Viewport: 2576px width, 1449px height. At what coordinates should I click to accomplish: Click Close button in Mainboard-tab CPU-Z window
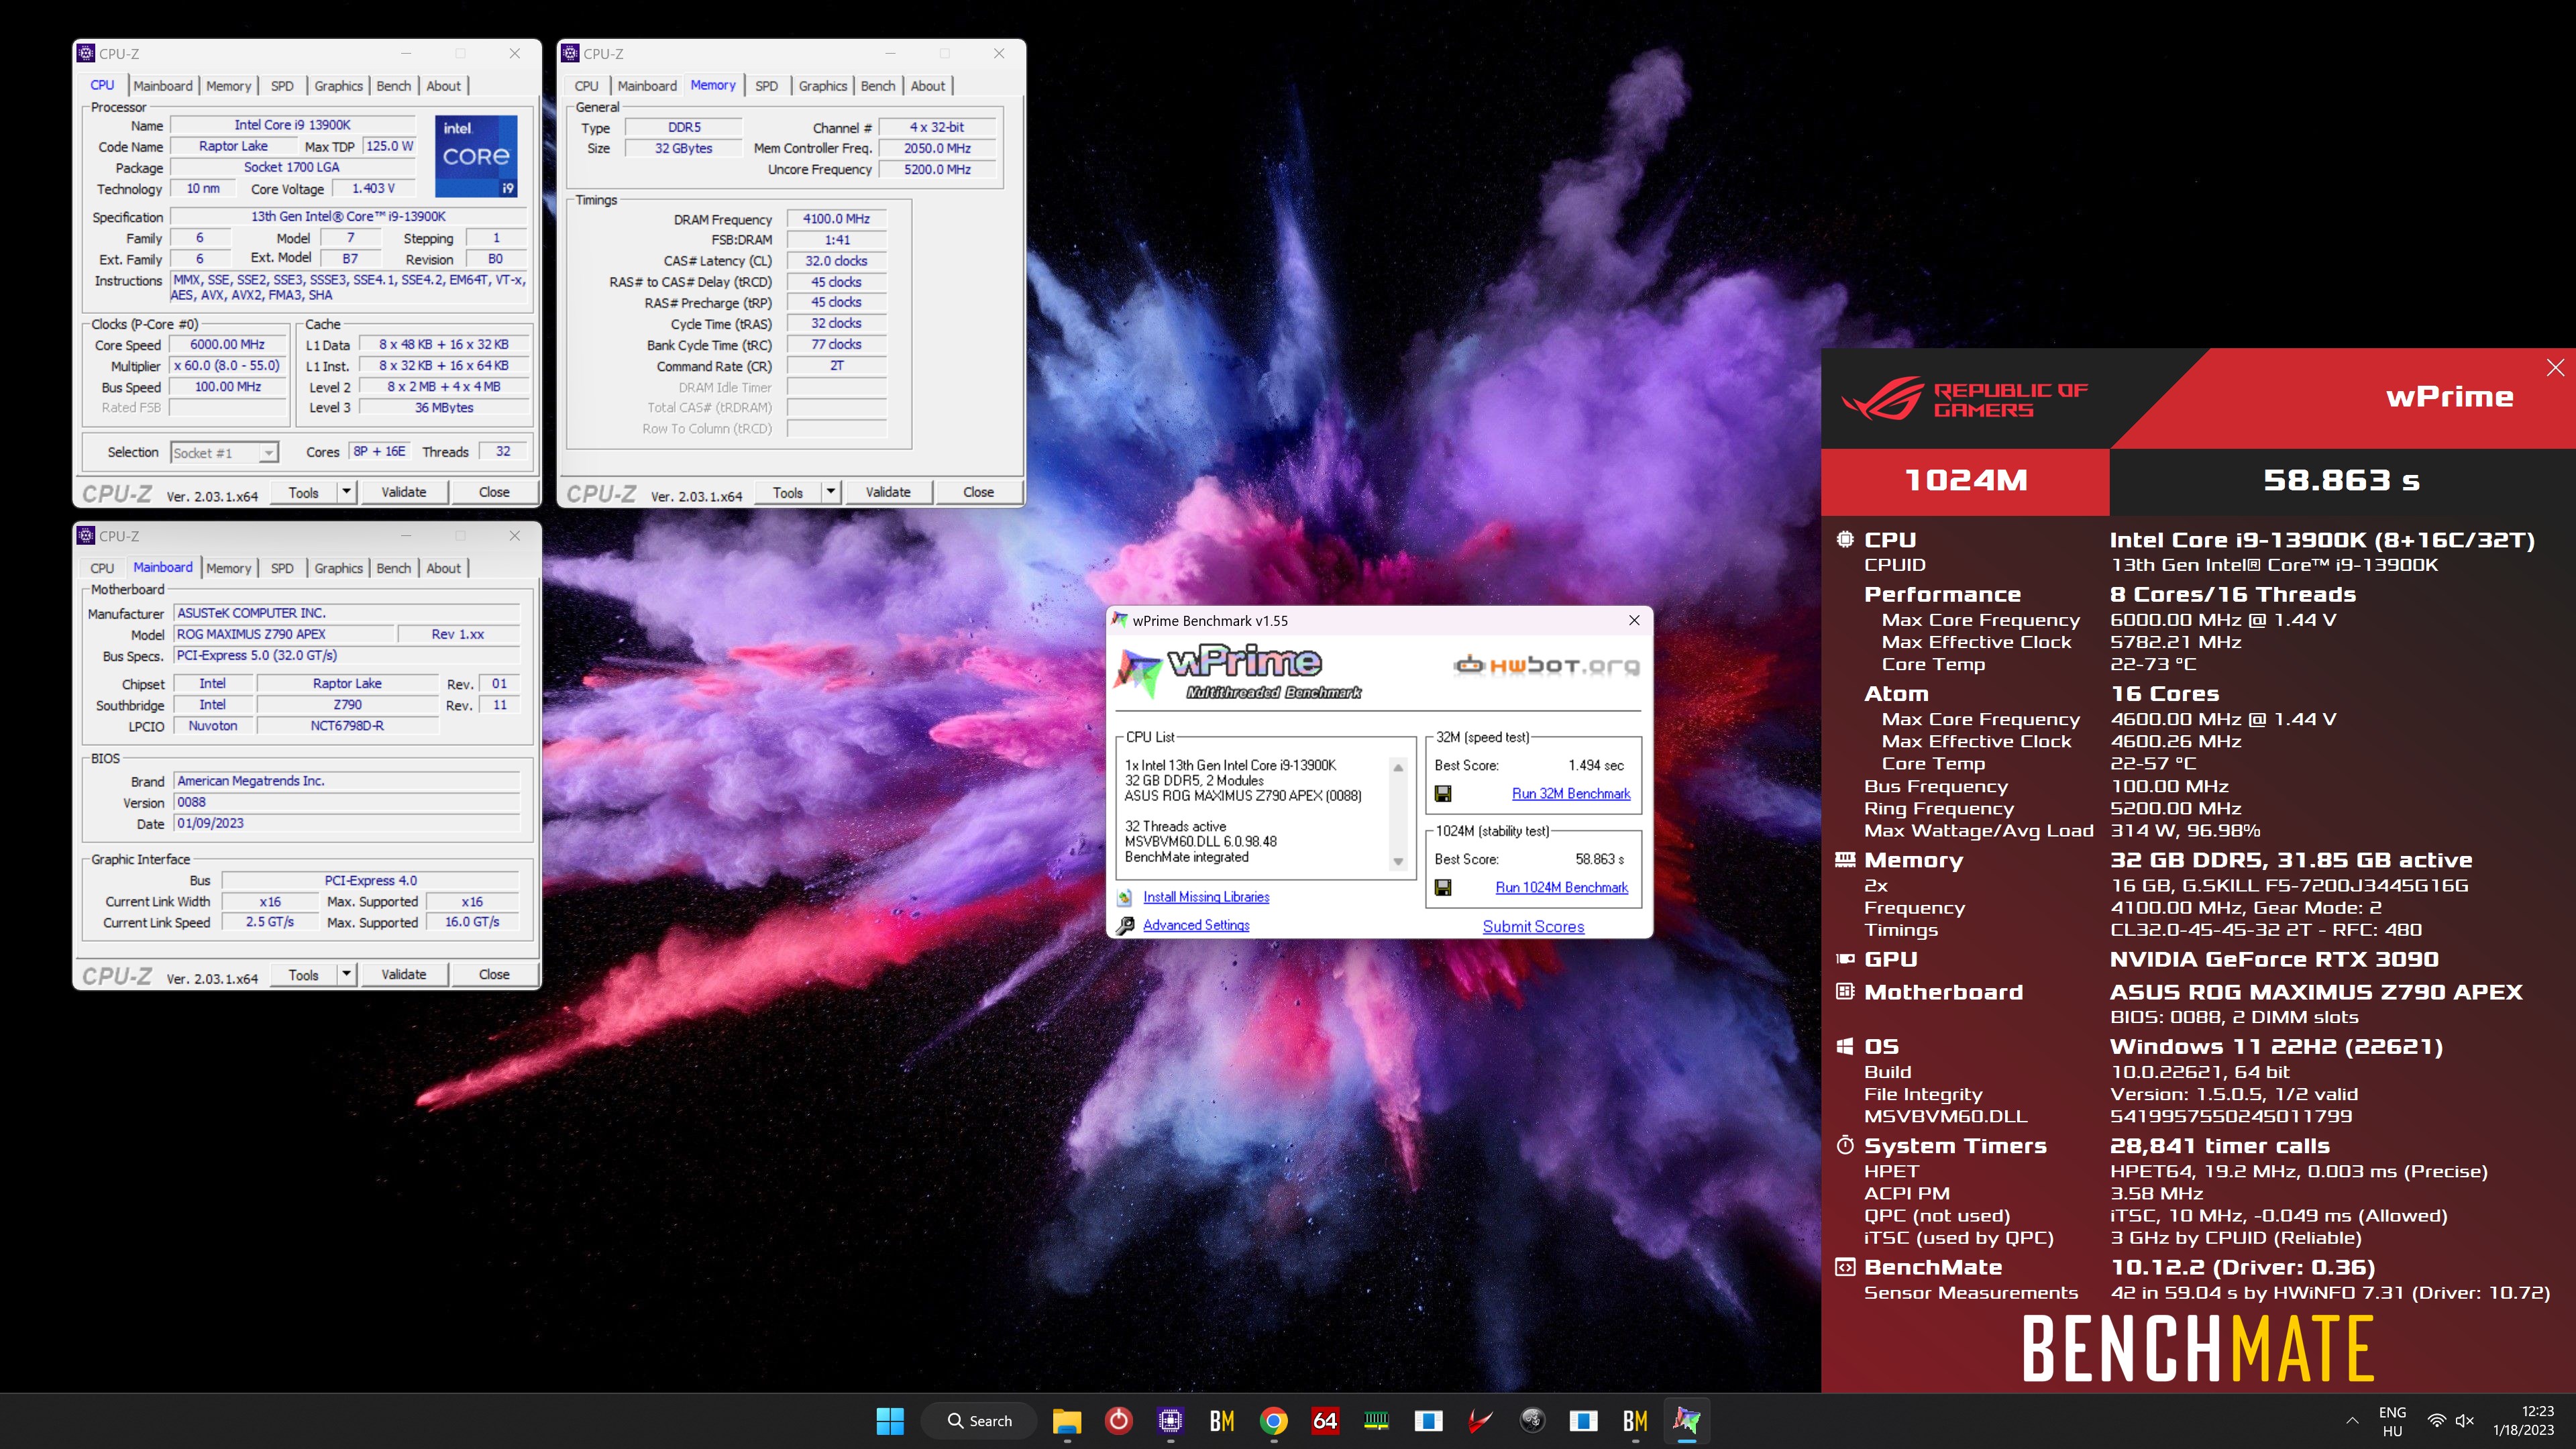pyautogui.click(x=494, y=974)
